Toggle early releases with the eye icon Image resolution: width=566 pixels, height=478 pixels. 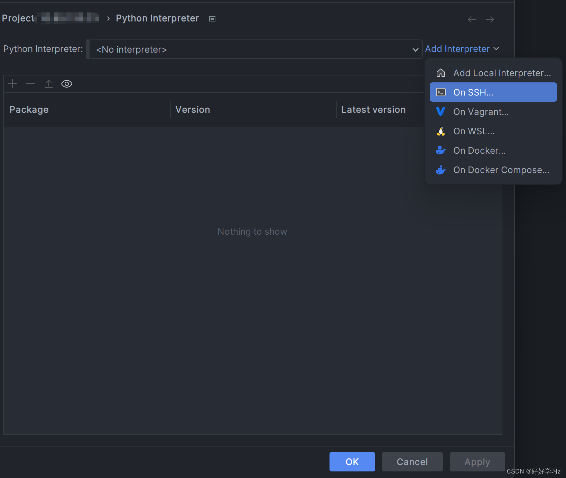point(66,83)
